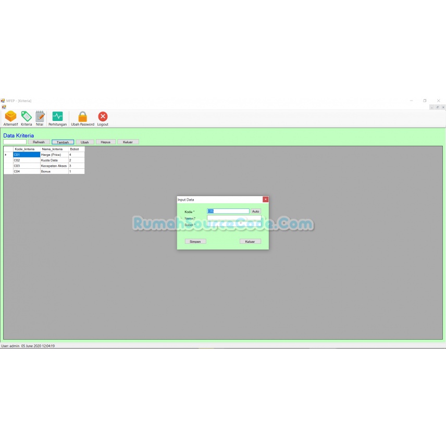
Task: Click the MFEP app icon in title bar
Action: coord(3,101)
